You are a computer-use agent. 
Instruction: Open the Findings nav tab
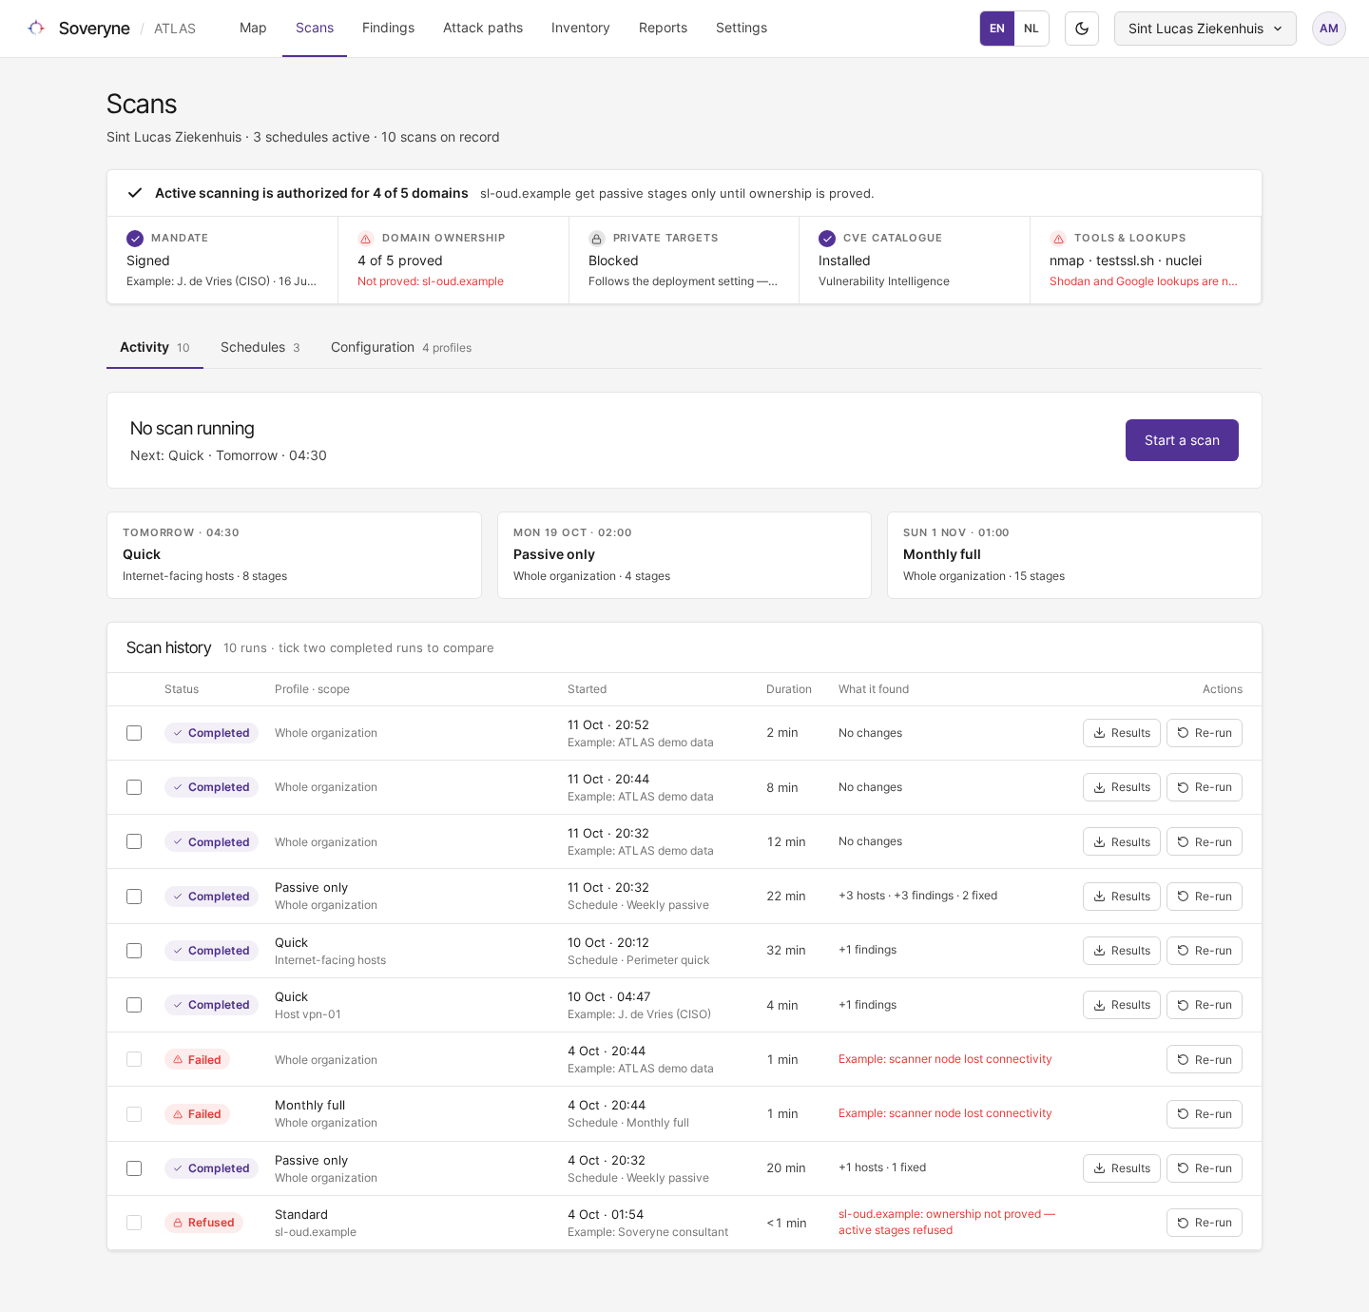(388, 29)
